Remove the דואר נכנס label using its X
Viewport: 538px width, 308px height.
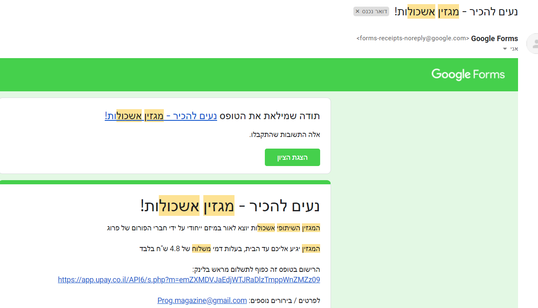(x=357, y=11)
